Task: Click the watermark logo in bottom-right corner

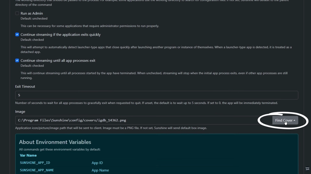Action: pos(307,169)
